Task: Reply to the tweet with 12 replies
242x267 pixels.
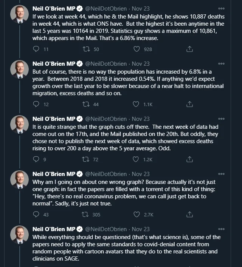Action: pos(36,104)
